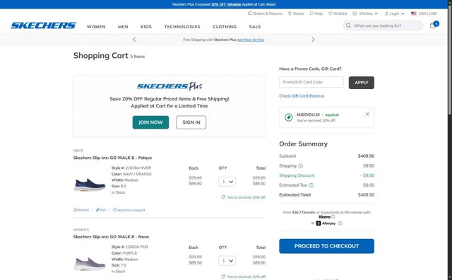452x280 pixels.
Task: Open Skechers Slip-ins: GO WALK 8 - Nova title
Action: click(x=111, y=237)
